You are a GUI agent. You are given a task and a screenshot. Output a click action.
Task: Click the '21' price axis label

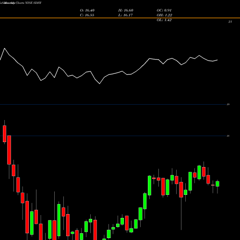pyautogui.click(x=230, y=22)
